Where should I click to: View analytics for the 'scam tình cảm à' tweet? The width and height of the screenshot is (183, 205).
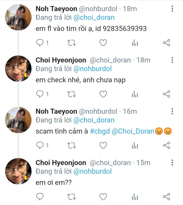point(135,145)
